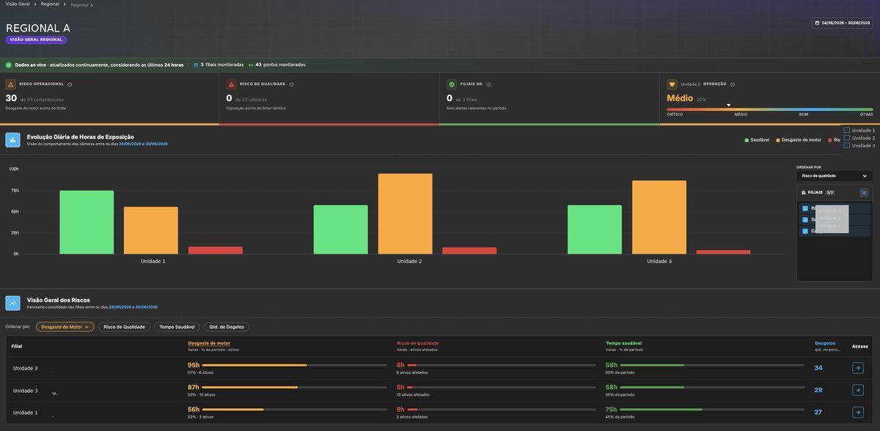Check the Unidade 1 box at top right
Screen dimensions: 880x431
pyautogui.click(x=847, y=130)
